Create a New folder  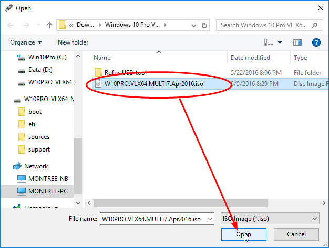coord(73,42)
